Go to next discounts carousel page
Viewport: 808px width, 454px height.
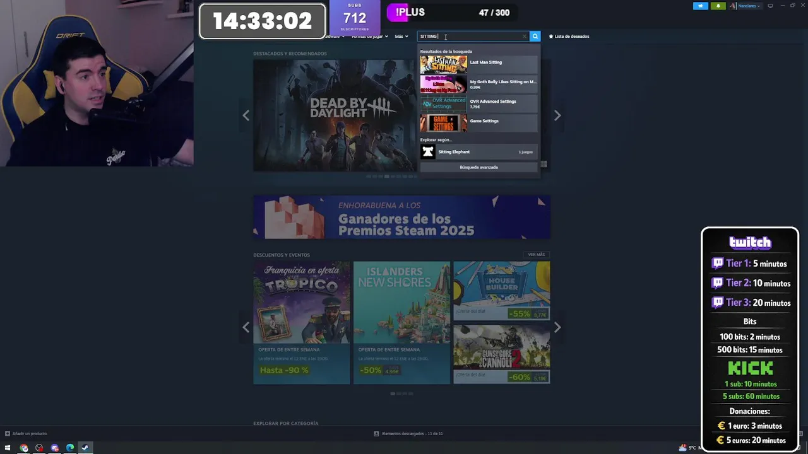point(557,327)
